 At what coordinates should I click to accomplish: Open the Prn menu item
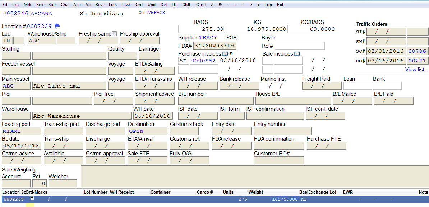click(15, 5)
